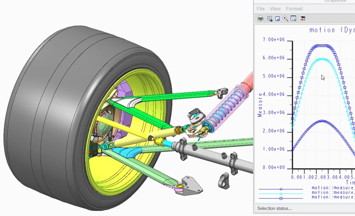Open the Format menu
The height and width of the screenshot is (216, 355).
tap(294, 9)
